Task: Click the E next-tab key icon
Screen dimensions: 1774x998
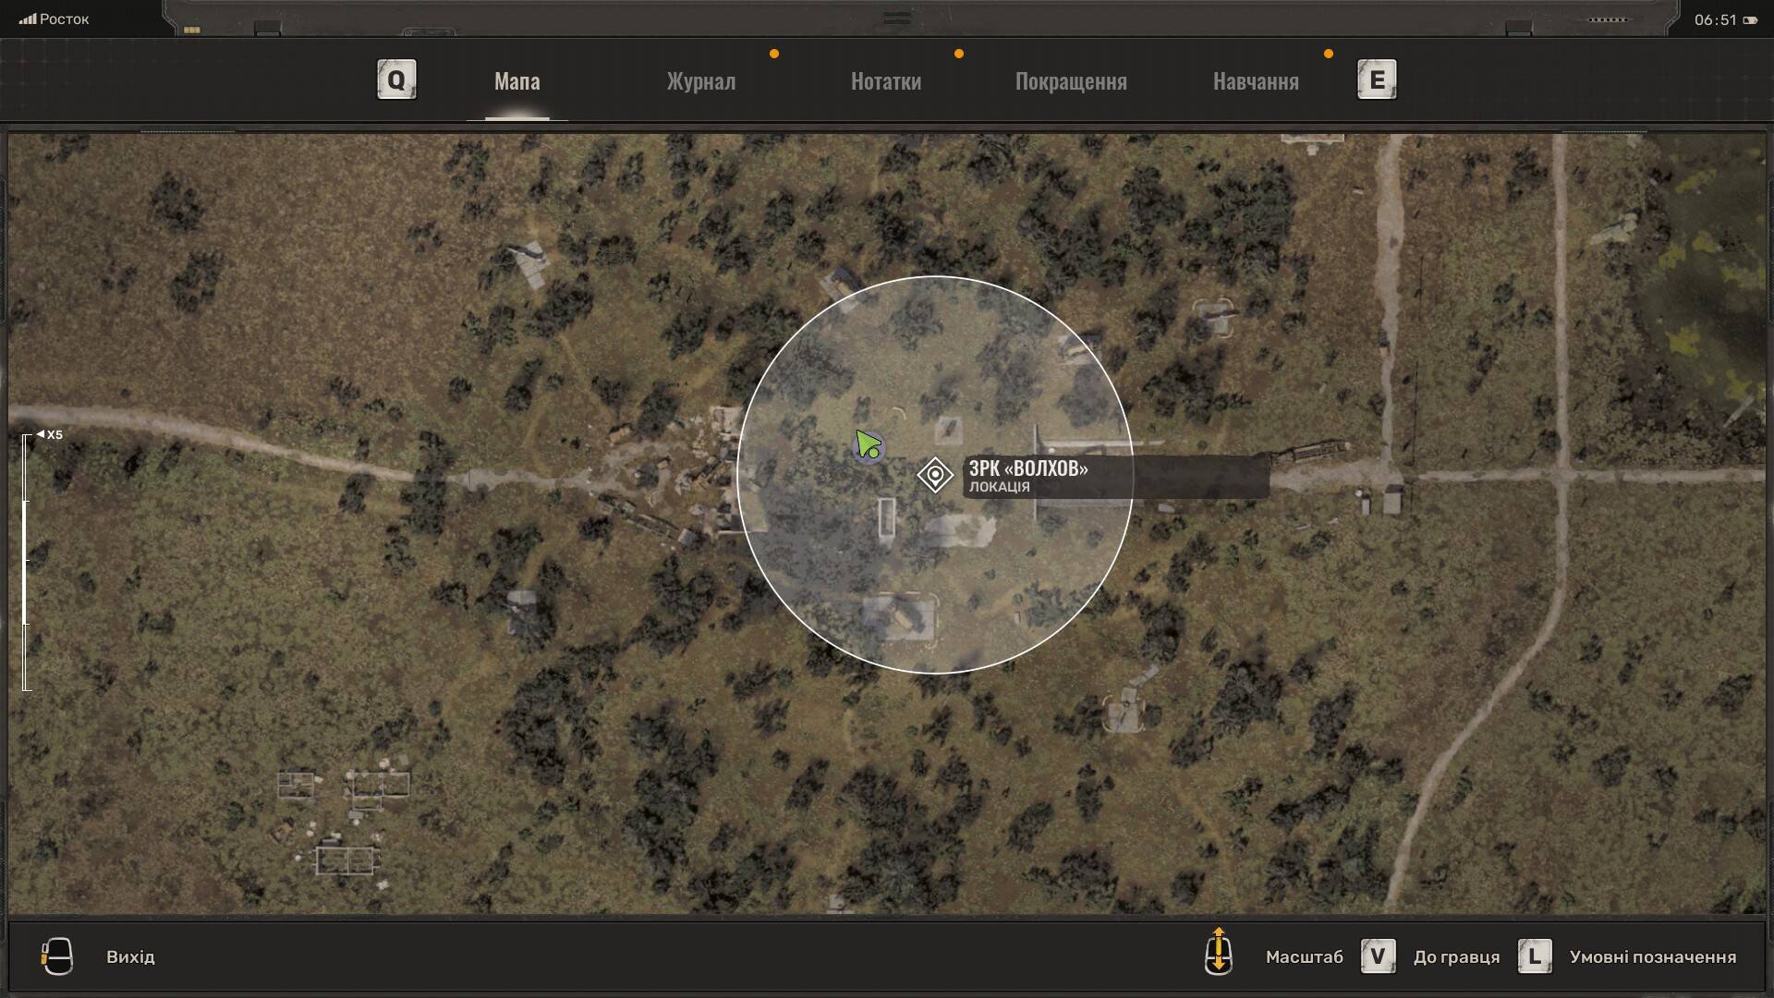Action: point(1377,79)
